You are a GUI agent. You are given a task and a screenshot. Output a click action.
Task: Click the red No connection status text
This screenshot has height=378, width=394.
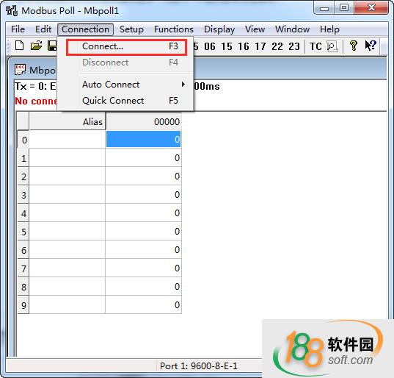[x=36, y=101]
